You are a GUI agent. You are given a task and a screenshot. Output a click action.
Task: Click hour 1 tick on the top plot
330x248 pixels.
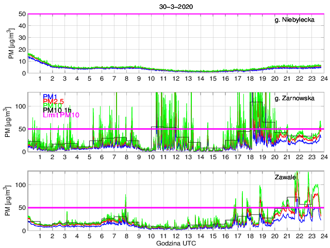click(x=40, y=79)
